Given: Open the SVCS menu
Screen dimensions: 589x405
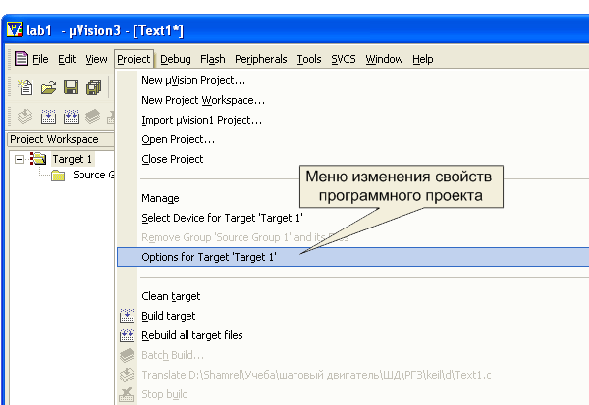Looking at the screenshot, I should tap(344, 59).
